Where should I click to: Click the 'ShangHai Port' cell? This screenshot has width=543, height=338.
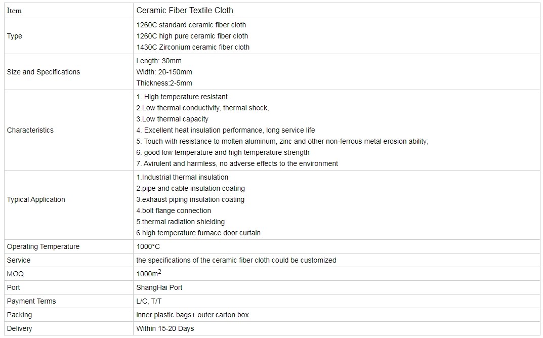159,287
